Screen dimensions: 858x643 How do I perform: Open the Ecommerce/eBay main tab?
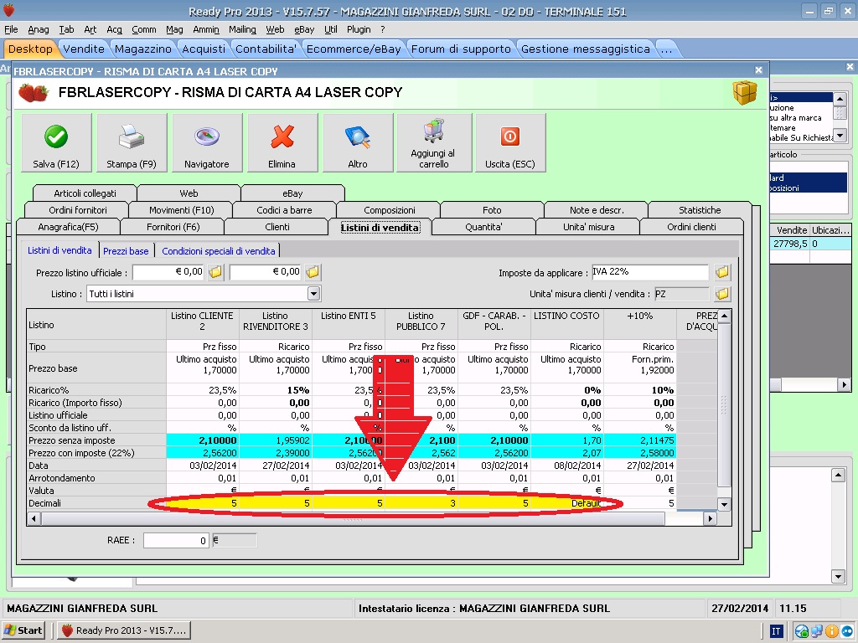click(354, 49)
